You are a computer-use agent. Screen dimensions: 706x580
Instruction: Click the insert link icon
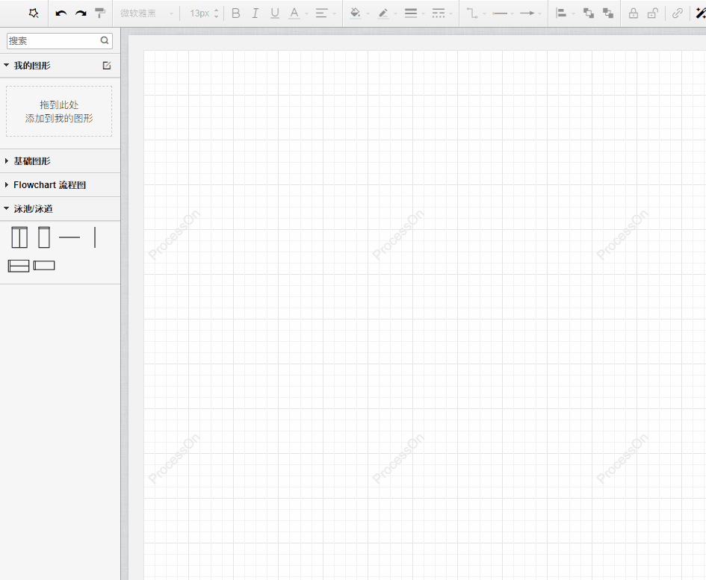(x=677, y=13)
